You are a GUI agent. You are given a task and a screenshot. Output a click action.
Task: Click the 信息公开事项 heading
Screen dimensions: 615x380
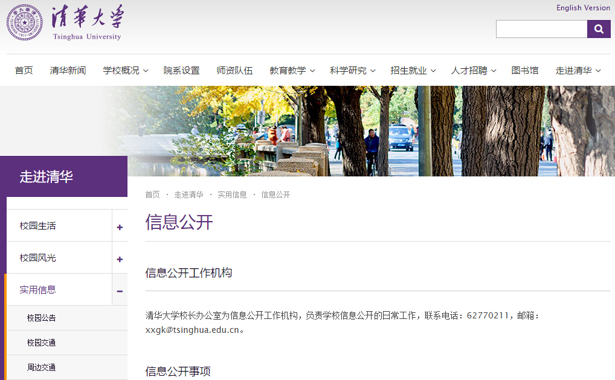click(x=178, y=371)
